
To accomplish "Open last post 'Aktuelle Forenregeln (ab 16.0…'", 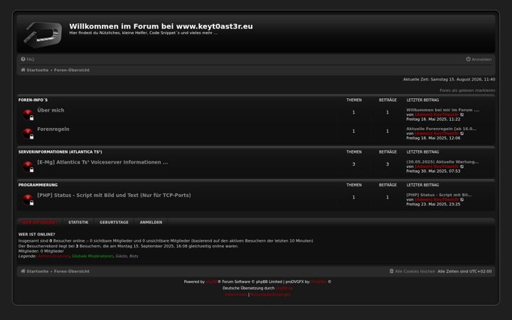I will click(x=441, y=129).
